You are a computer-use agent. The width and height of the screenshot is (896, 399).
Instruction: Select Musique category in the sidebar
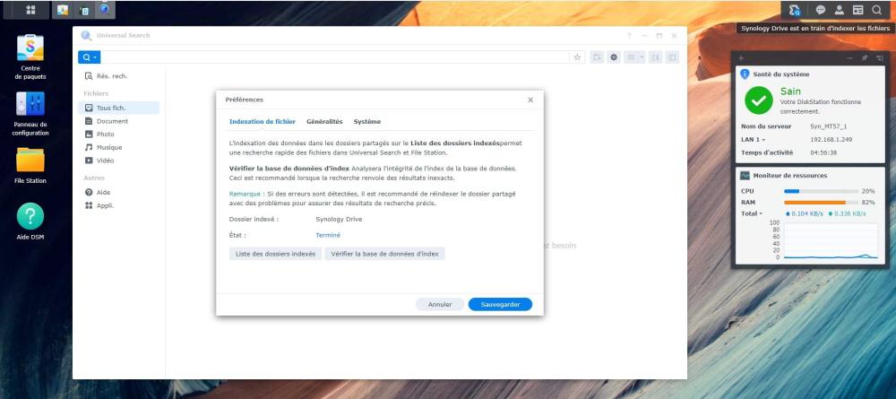point(119,147)
